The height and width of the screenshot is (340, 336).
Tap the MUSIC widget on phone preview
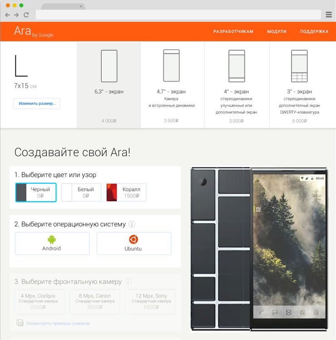coord(258,209)
